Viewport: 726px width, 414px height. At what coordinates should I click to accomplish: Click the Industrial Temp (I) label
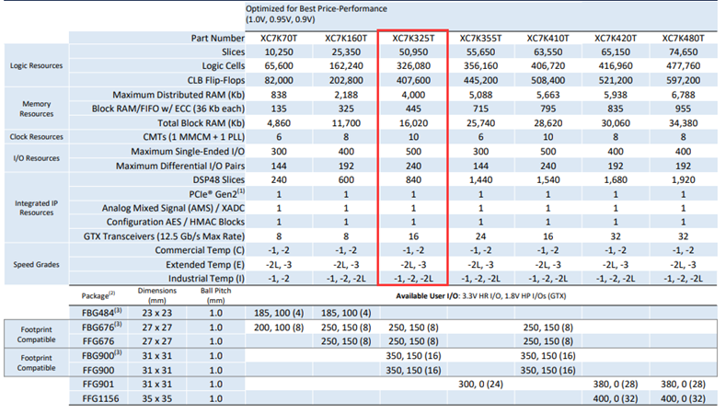pos(206,279)
